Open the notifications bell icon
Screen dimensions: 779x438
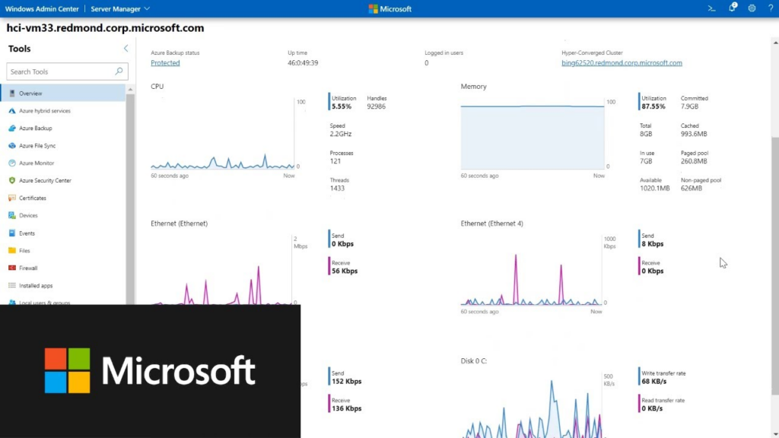point(732,8)
